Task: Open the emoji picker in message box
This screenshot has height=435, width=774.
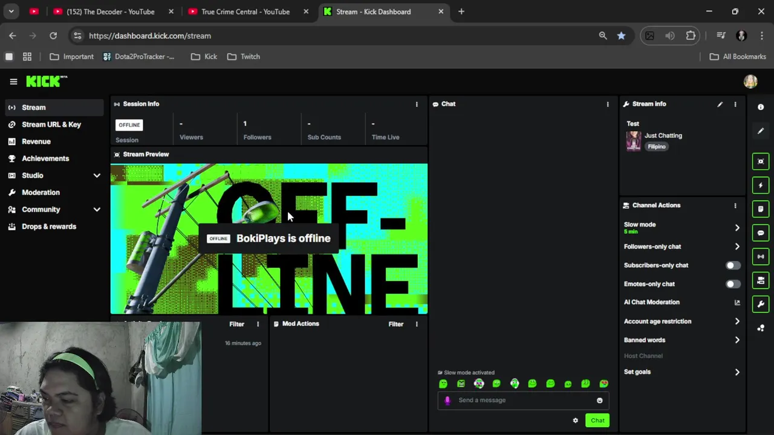Action: click(599, 400)
